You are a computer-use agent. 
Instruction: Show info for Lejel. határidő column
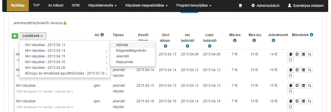coord(210,46)
